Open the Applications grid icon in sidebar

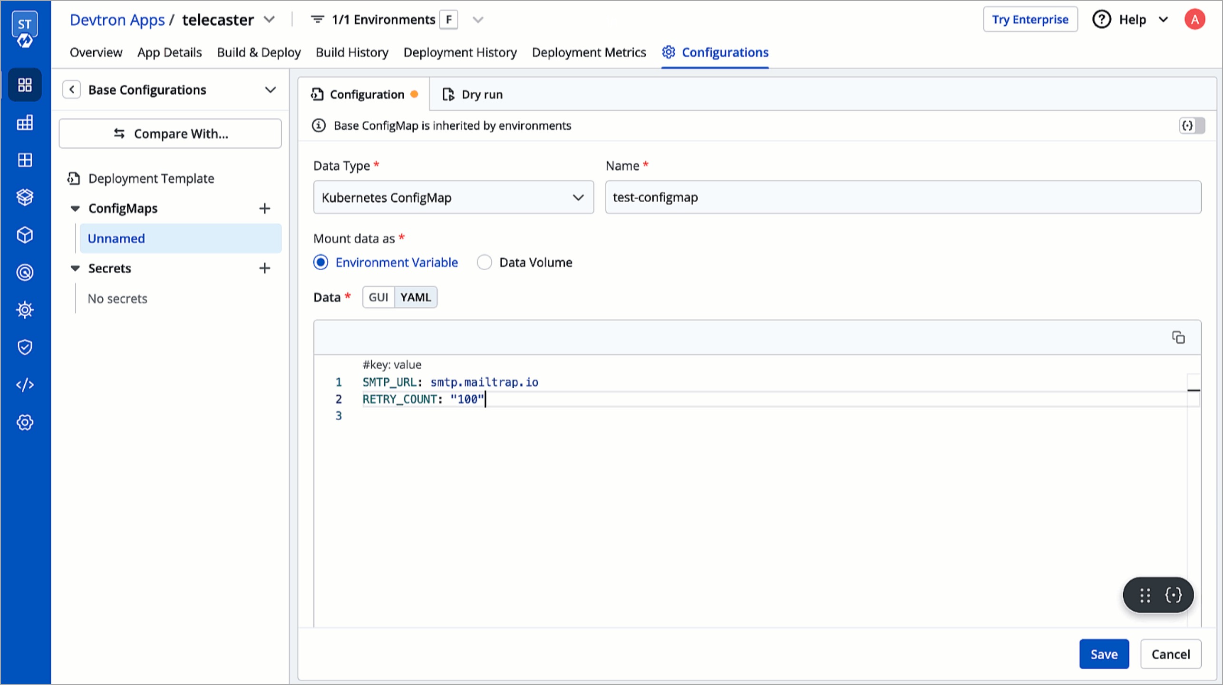(25, 85)
